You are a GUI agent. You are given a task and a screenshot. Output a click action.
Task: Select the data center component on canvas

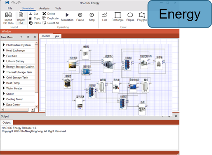tap(108, 65)
